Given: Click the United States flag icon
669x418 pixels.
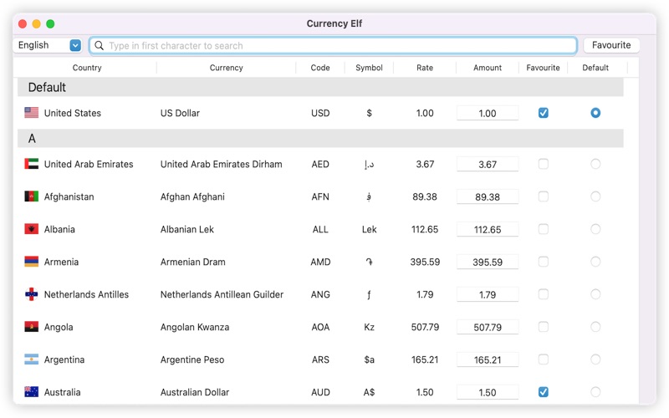Looking at the screenshot, I should click(32, 113).
